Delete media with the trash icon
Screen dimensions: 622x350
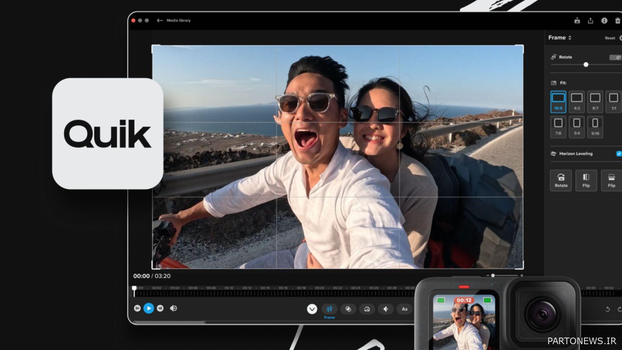618,21
